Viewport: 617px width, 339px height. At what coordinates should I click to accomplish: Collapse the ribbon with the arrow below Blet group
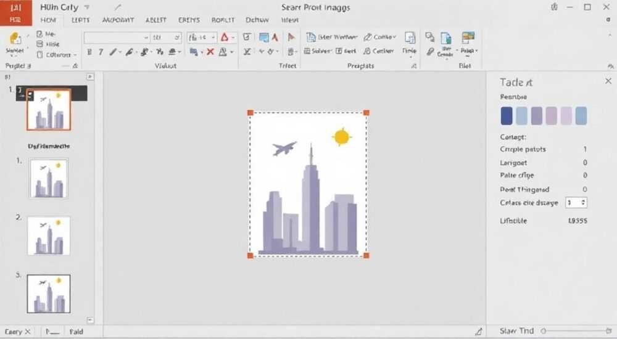point(610,66)
